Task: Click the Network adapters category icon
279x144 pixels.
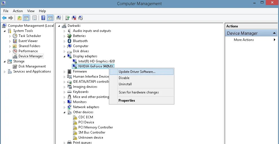Action: coord(69,107)
